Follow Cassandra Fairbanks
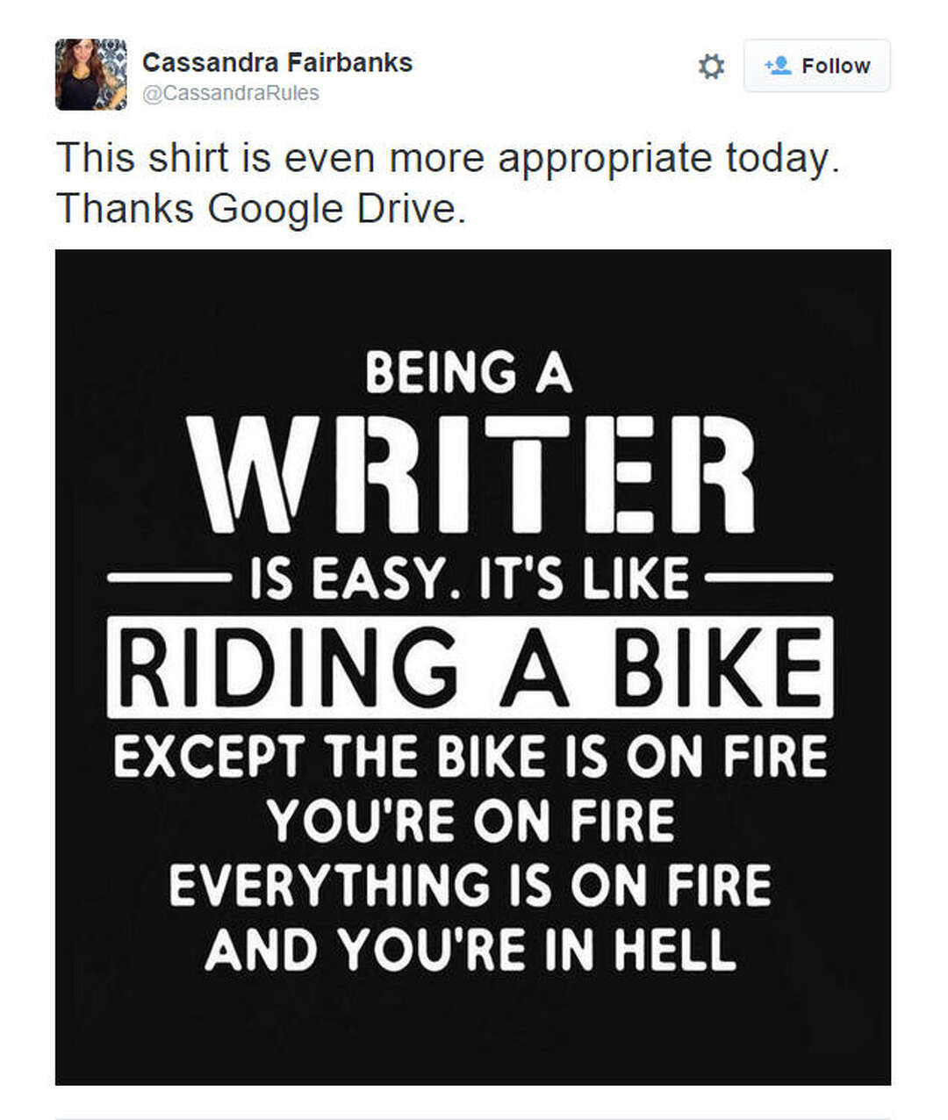The width and height of the screenshot is (948, 1120). coord(816,66)
